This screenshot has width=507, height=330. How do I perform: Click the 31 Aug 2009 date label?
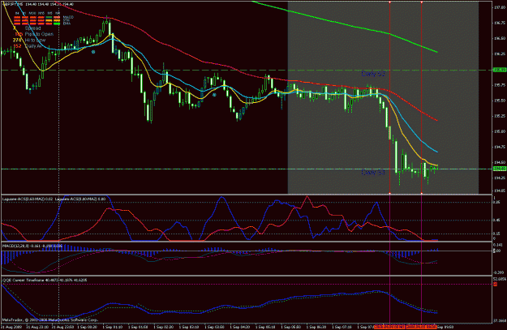coord(10,327)
